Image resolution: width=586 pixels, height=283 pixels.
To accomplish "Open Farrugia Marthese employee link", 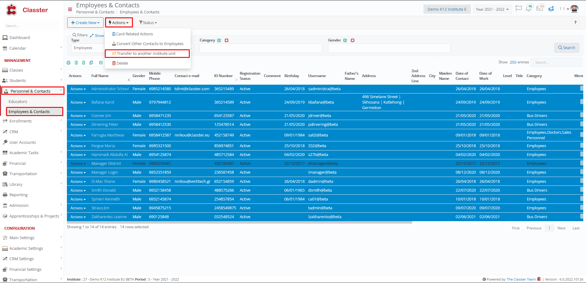I will point(108,135).
